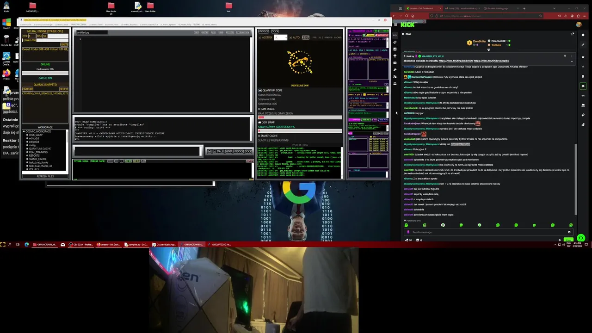592x333 pixels.
Task: Click Kick Send a message field
Action: click(488, 232)
